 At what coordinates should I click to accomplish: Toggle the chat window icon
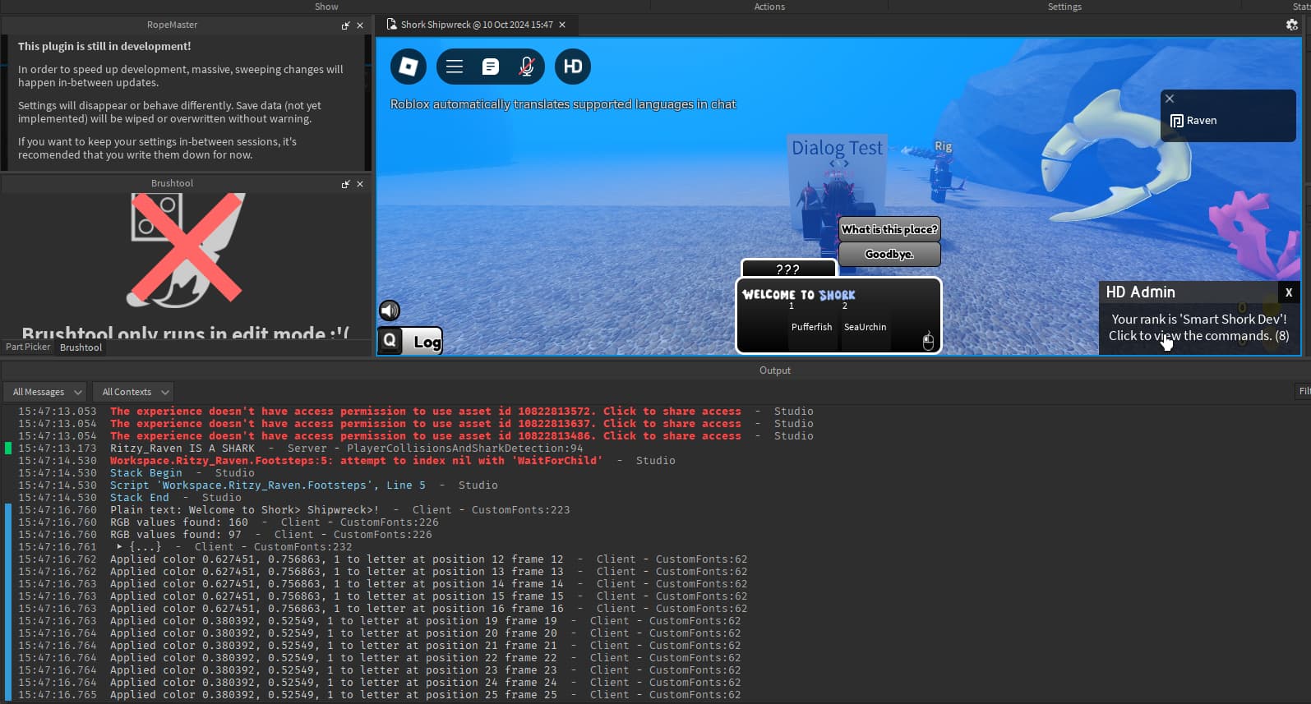[x=491, y=67]
